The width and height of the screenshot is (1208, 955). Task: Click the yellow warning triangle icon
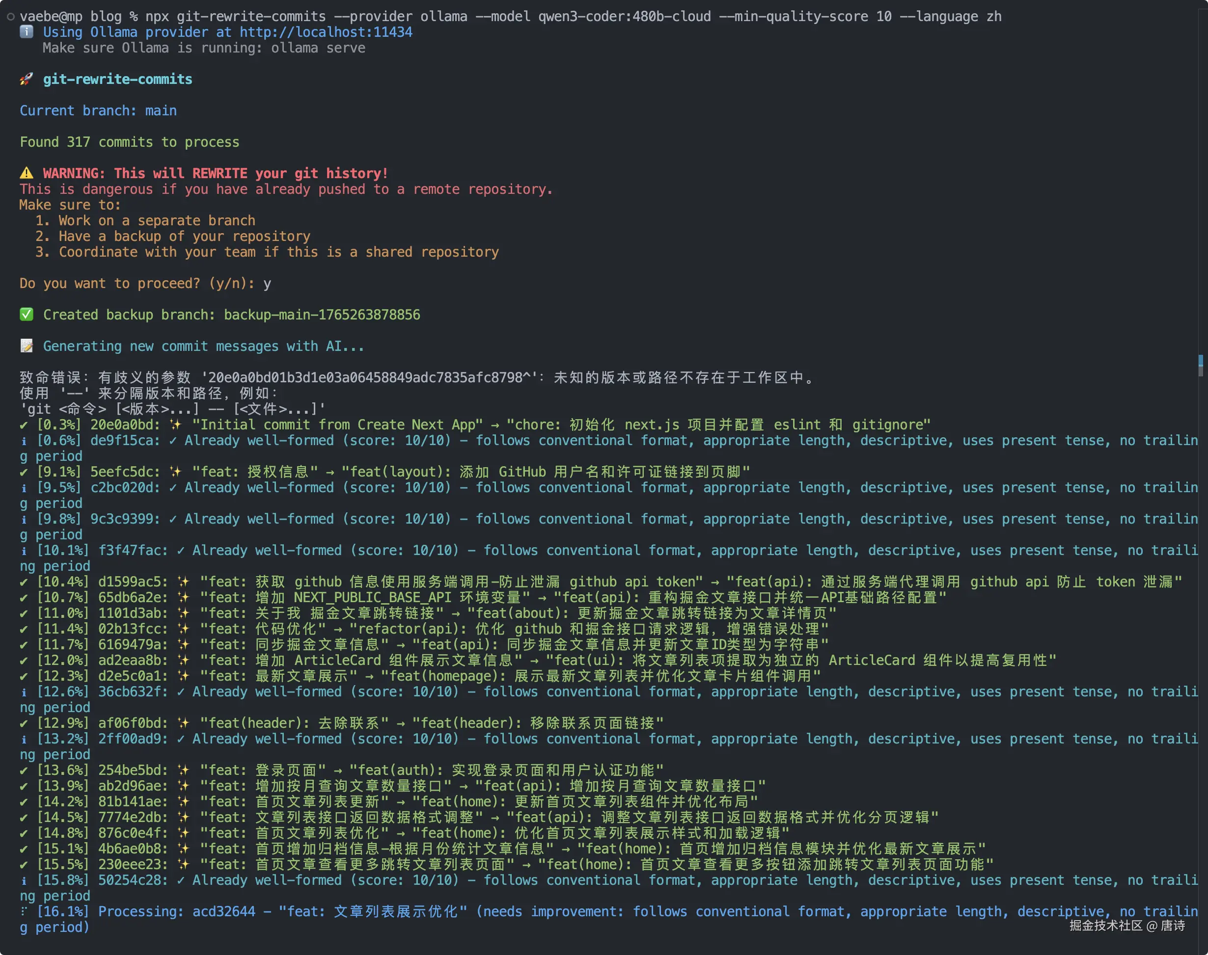(27, 173)
